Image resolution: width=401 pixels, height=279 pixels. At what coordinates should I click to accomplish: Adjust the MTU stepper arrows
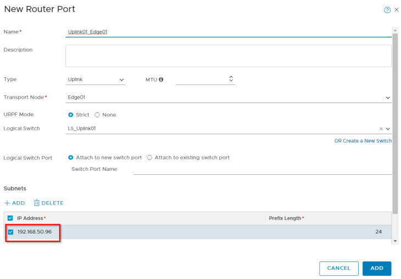pos(231,79)
